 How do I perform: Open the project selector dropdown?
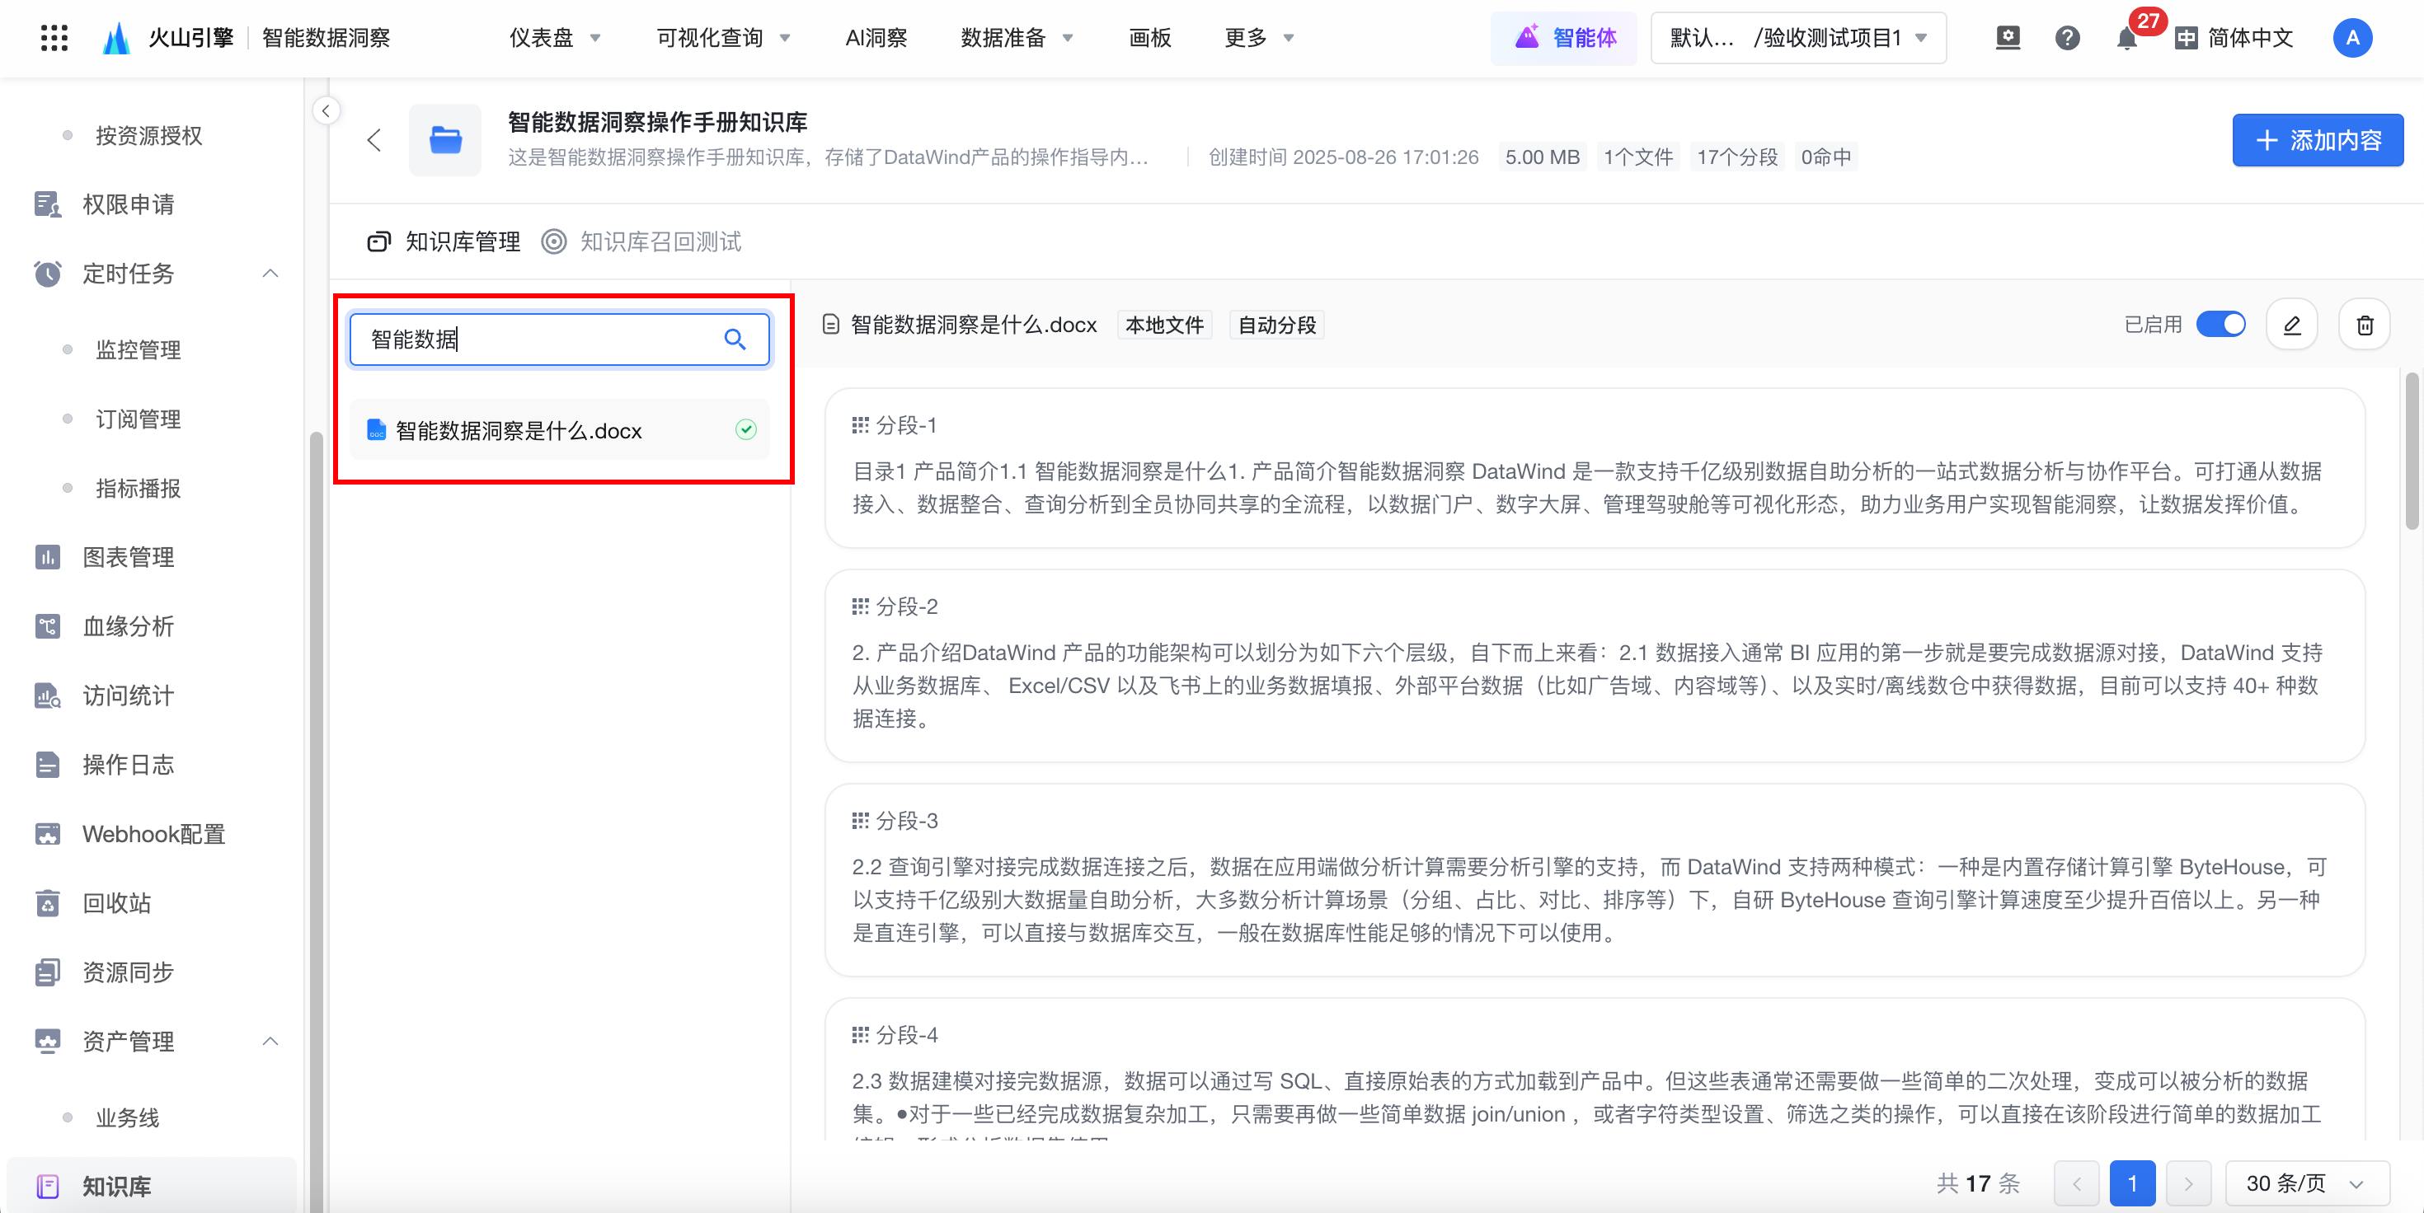1797,39
